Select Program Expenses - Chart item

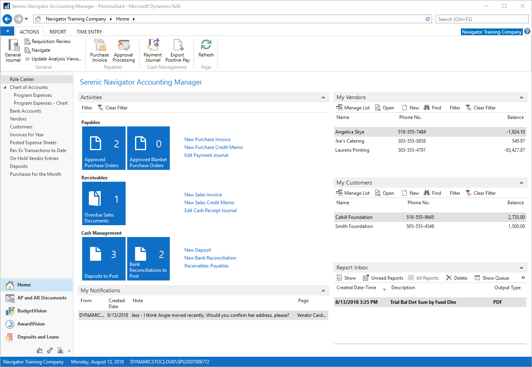[x=41, y=103]
